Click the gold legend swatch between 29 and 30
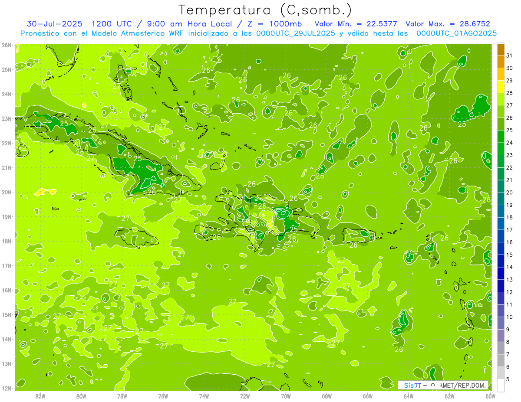The height and width of the screenshot is (402, 521). click(x=501, y=74)
